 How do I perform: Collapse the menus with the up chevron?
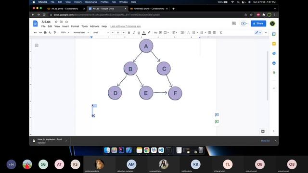click(x=266, y=33)
